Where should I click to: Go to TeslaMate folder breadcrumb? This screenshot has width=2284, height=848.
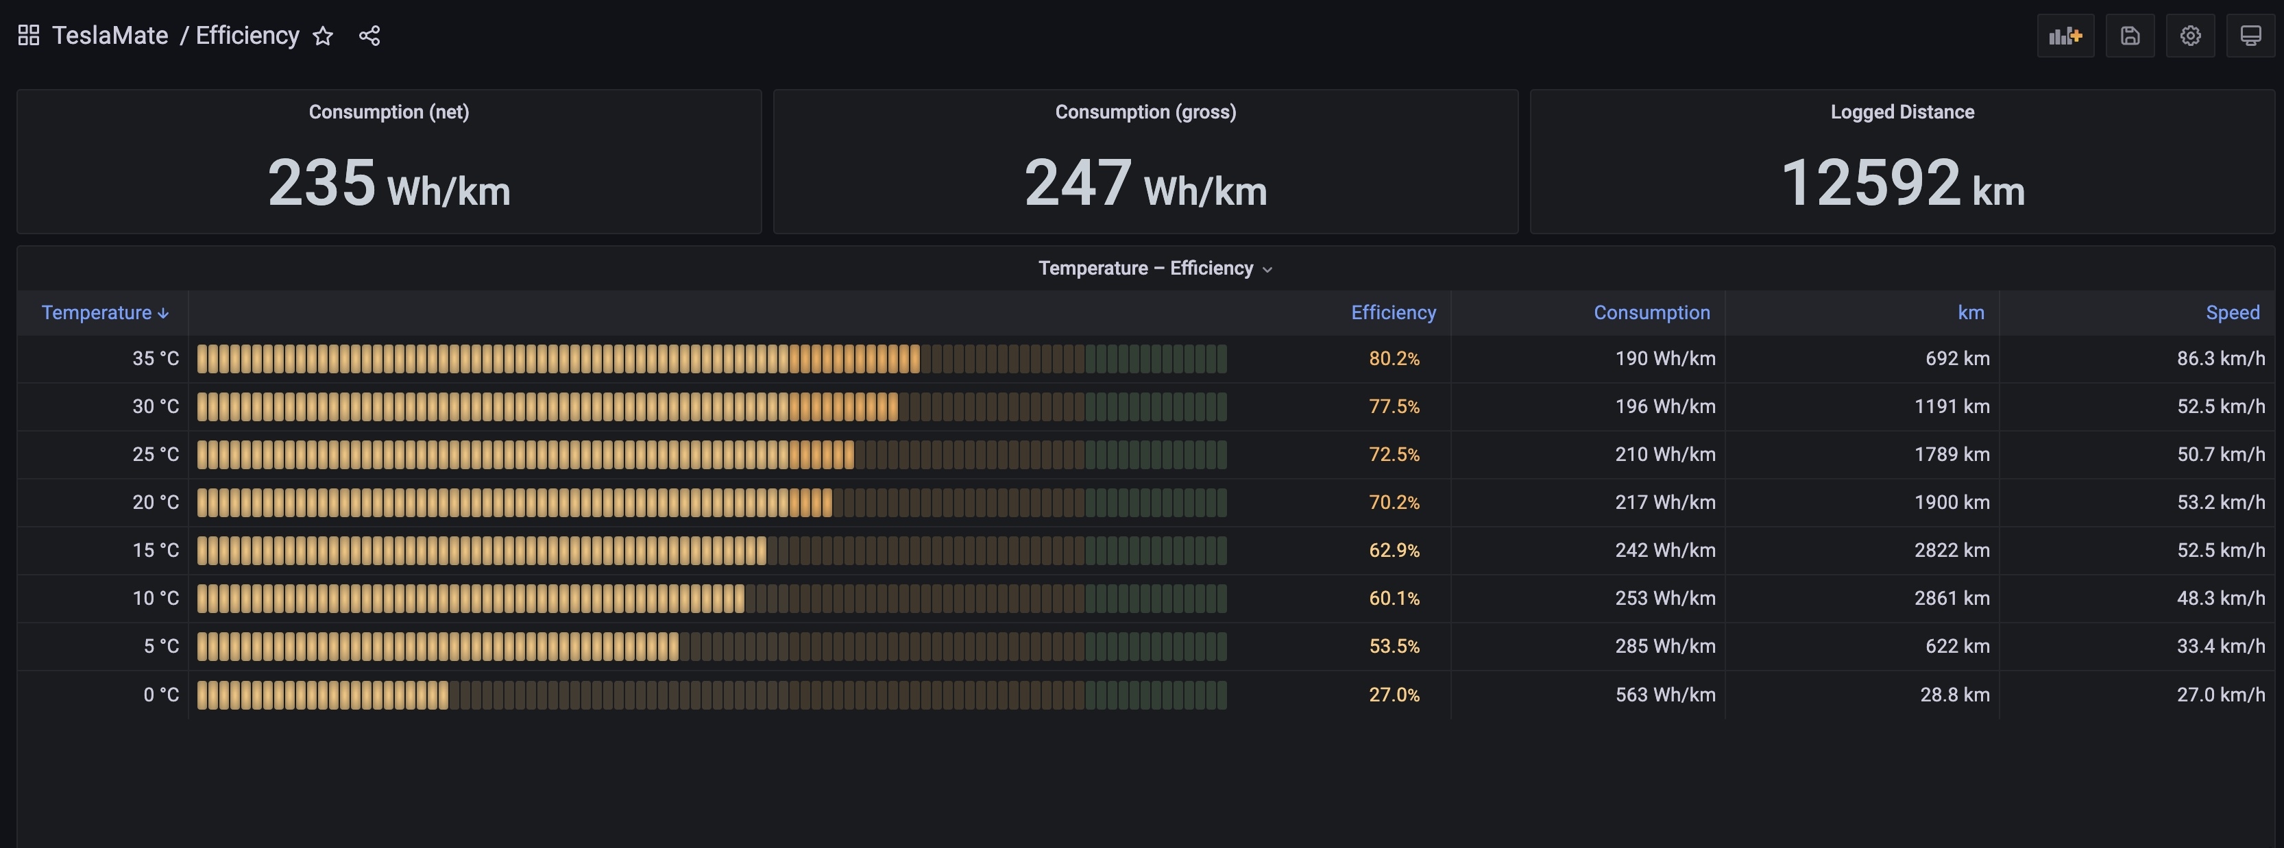tap(110, 36)
